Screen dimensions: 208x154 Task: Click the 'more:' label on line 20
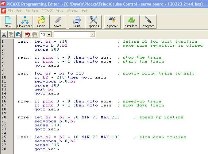pos(25,117)
